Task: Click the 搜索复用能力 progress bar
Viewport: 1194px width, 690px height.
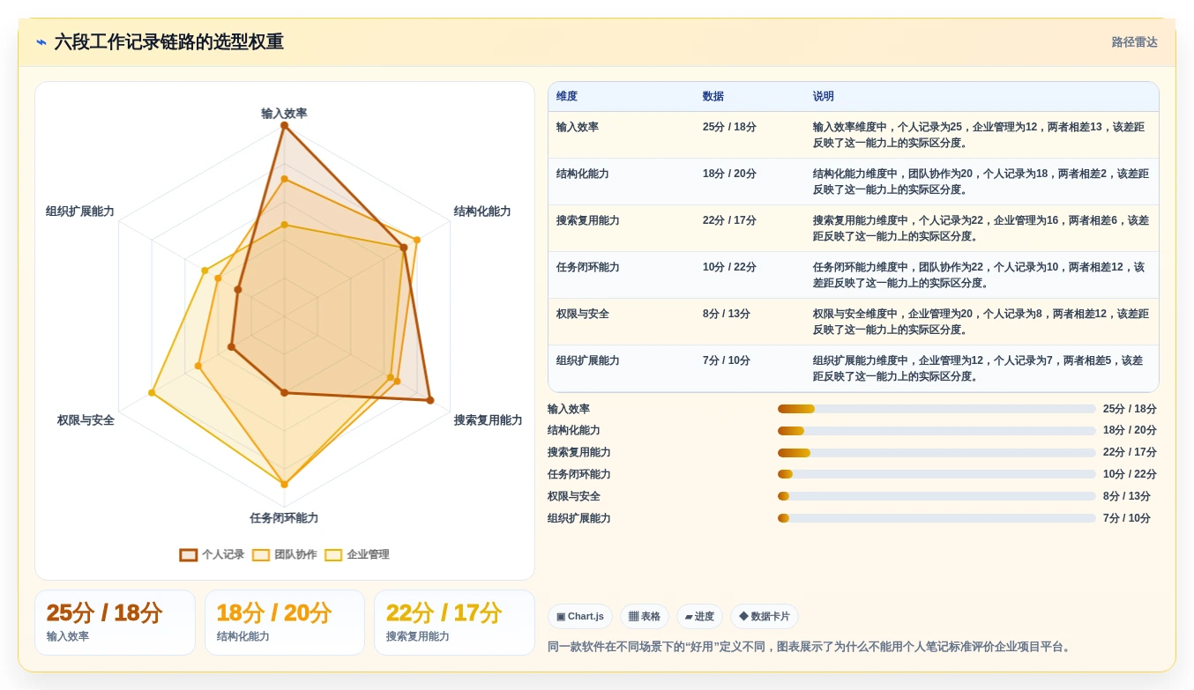Action: (937, 453)
